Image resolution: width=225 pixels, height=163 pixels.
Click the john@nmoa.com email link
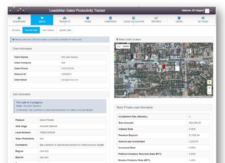70,80
